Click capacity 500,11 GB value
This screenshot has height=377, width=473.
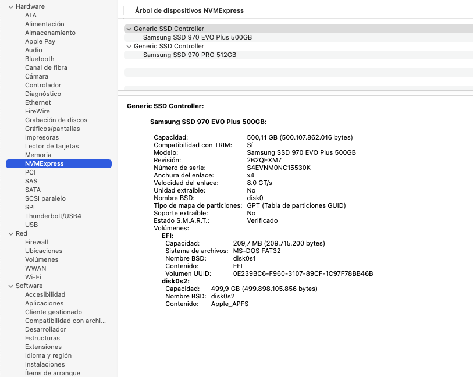tap(300, 137)
